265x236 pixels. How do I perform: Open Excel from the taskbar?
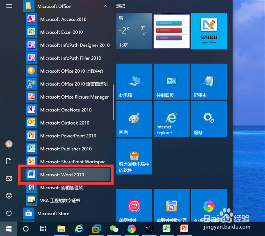(x=167, y=229)
